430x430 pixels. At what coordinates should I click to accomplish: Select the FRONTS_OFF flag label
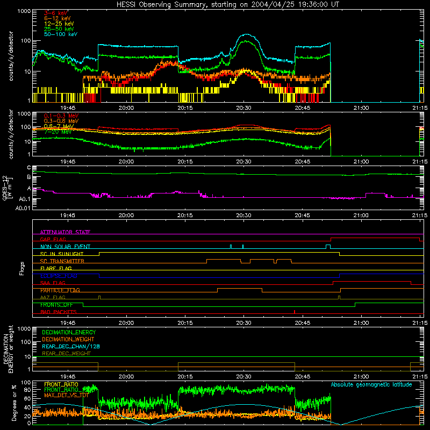coord(56,305)
